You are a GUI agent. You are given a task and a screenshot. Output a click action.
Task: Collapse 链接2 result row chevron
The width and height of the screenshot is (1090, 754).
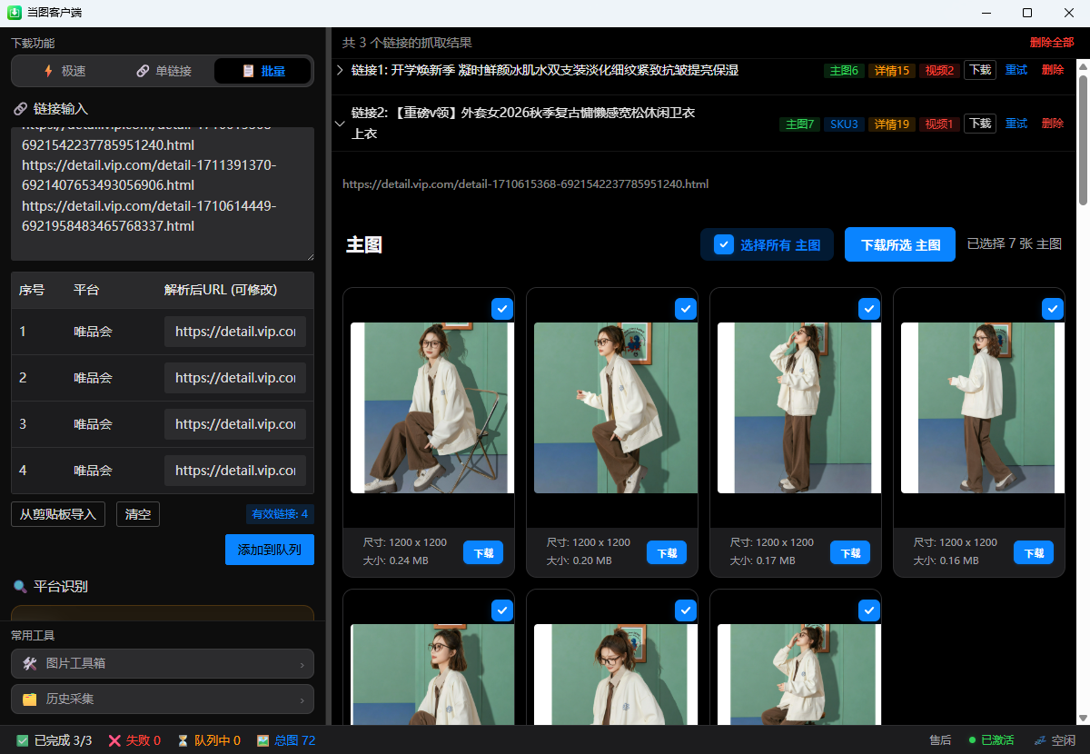coord(340,124)
